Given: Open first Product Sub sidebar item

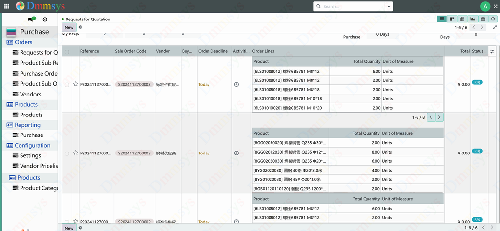Looking at the screenshot, I should [35, 63].
